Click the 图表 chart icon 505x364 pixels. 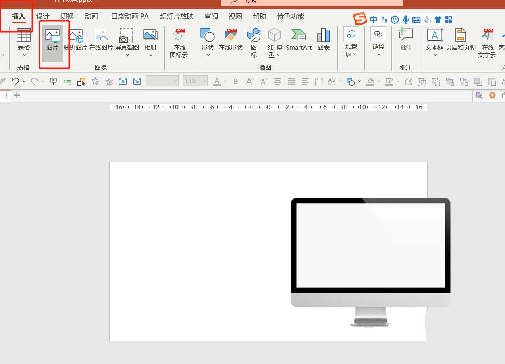[323, 40]
